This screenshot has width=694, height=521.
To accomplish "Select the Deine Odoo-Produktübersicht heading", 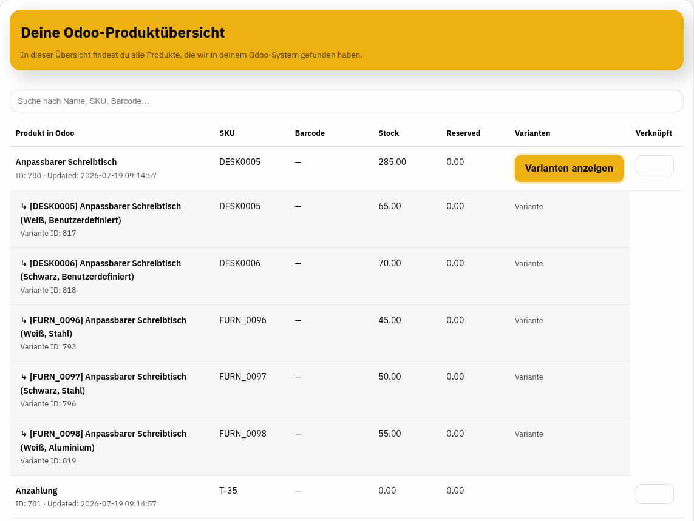I will (x=123, y=33).
